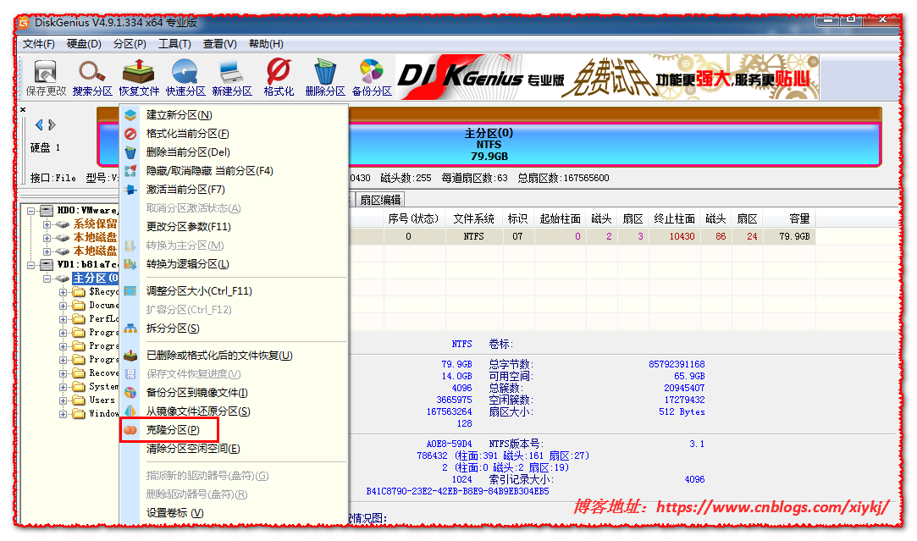Select 调整分区大小(Ctrl_F11) entry
This screenshot has height=541, width=917.
point(234,290)
